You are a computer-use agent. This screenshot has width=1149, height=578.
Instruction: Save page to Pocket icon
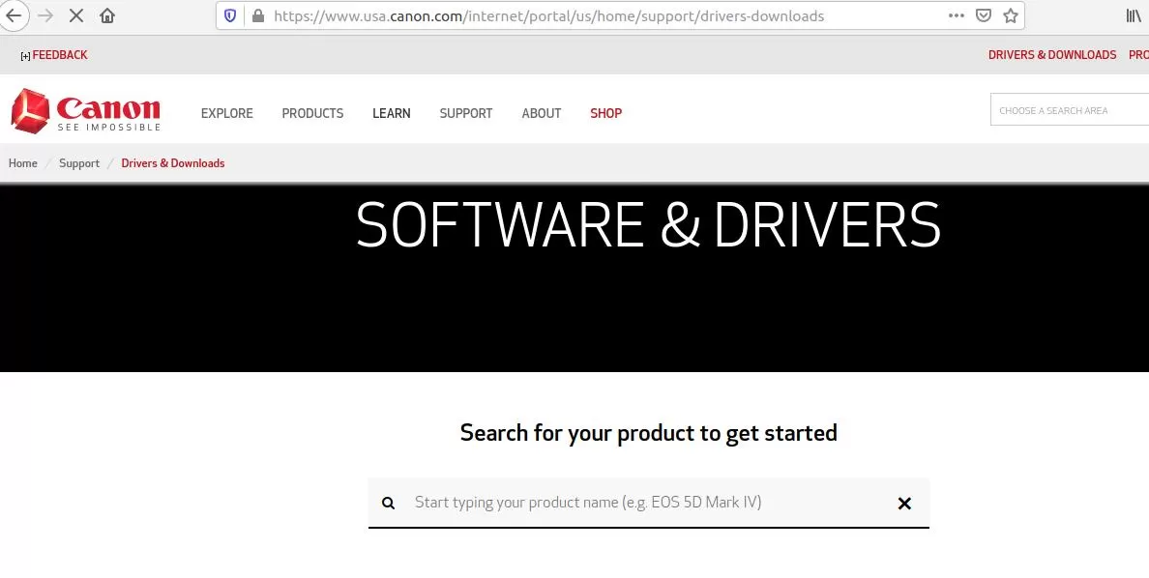[984, 15]
